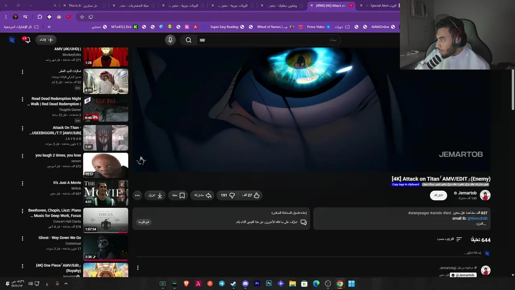Open the Windows Start button
Image resolution: width=515 pixels, height=290 pixels.
click(351, 284)
